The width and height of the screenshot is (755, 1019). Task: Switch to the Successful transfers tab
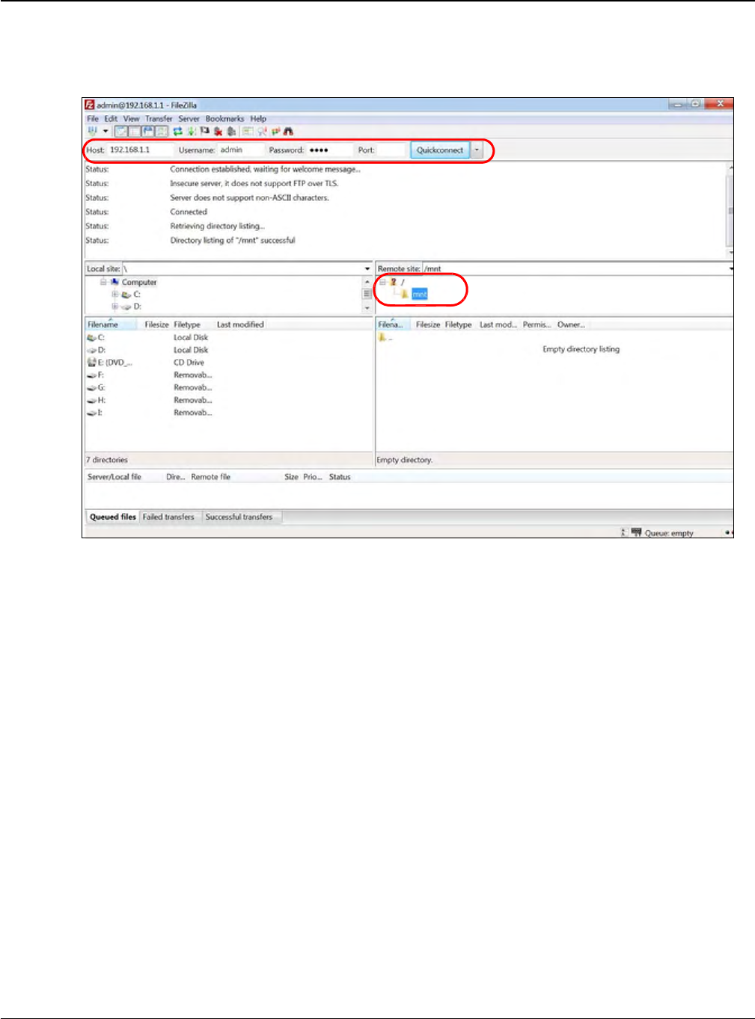(x=239, y=517)
